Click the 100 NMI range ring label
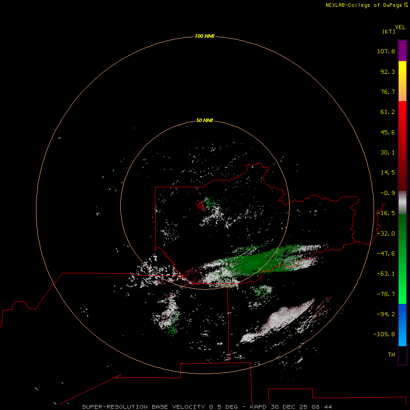The image size is (410, 410). click(x=205, y=36)
